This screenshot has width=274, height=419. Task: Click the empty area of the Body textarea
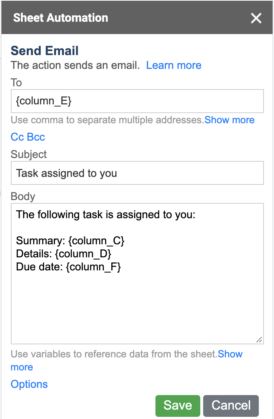point(137,308)
